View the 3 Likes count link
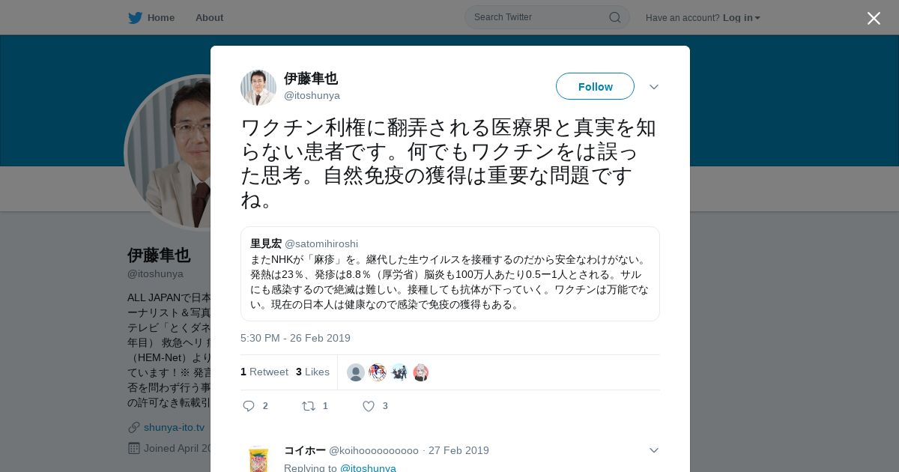Viewport: 899px width, 472px height. pos(312,372)
